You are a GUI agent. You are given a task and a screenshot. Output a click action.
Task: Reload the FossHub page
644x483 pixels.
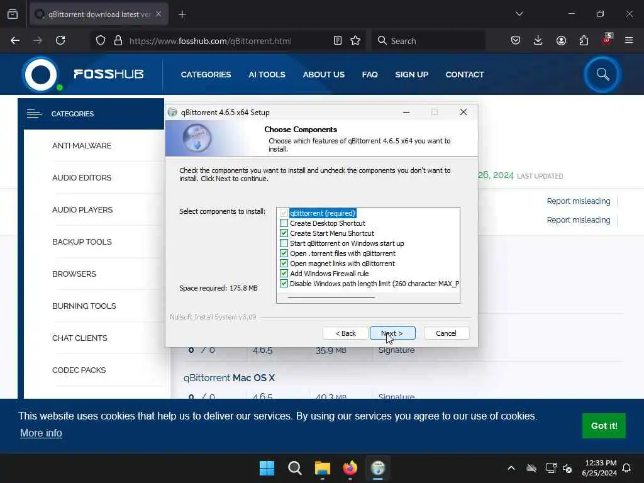[x=60, y=40]
